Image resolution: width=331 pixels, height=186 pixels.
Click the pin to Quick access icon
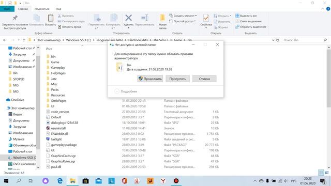[x=15, y=19]
